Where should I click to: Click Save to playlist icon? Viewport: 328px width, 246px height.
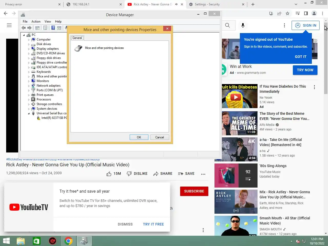[181, 174]
